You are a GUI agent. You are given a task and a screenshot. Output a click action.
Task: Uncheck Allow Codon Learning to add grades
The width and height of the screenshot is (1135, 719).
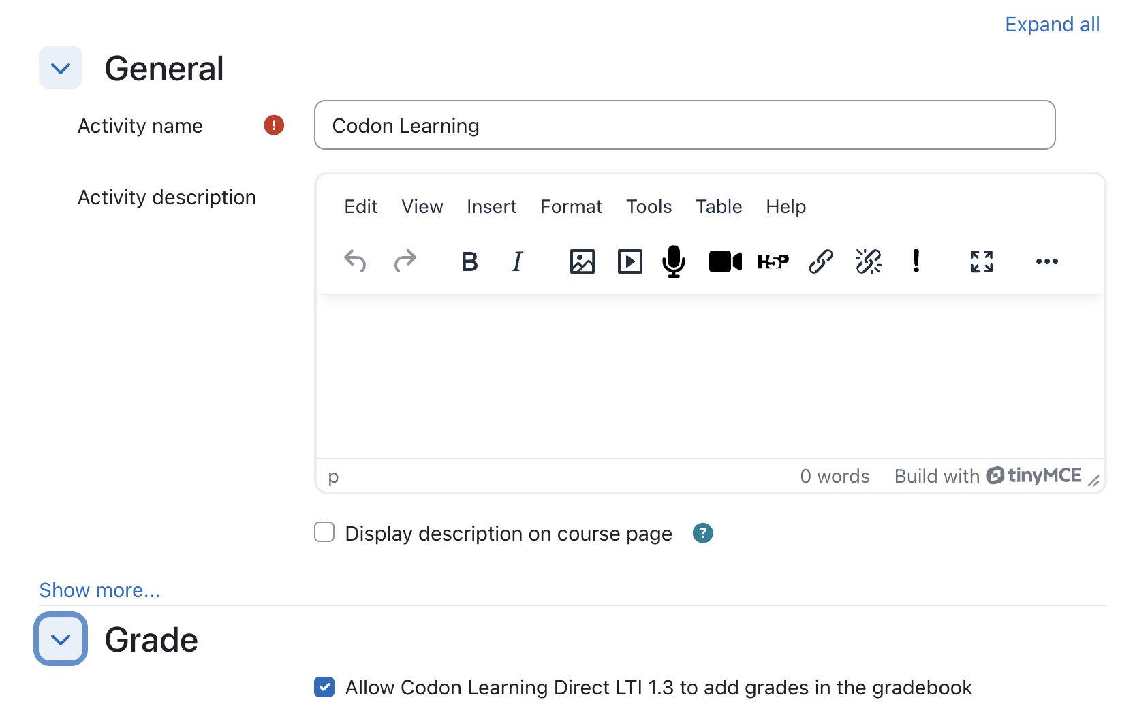click(324, 687)
